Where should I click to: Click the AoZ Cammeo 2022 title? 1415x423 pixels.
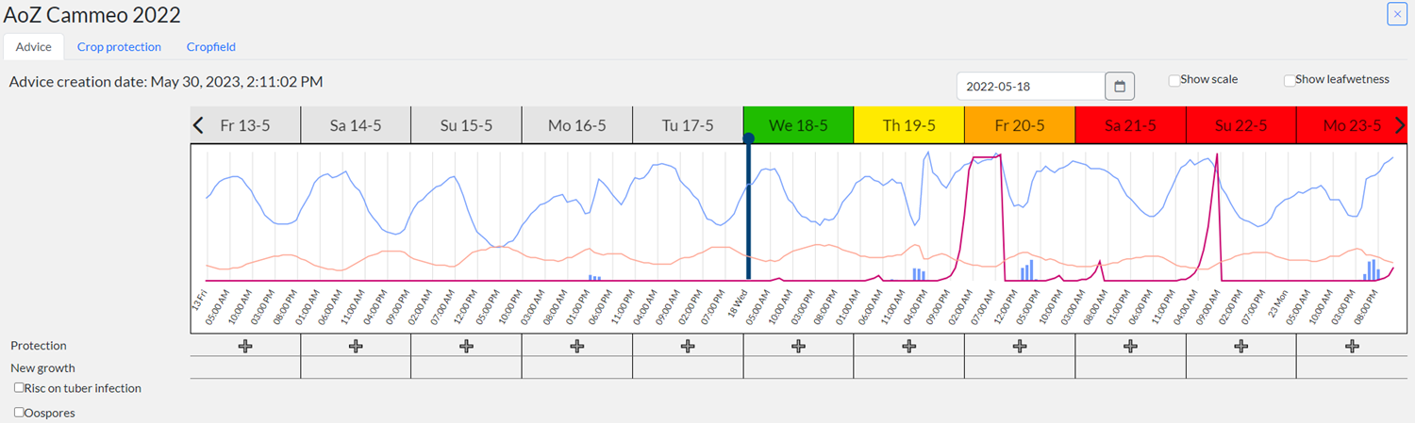92,14
